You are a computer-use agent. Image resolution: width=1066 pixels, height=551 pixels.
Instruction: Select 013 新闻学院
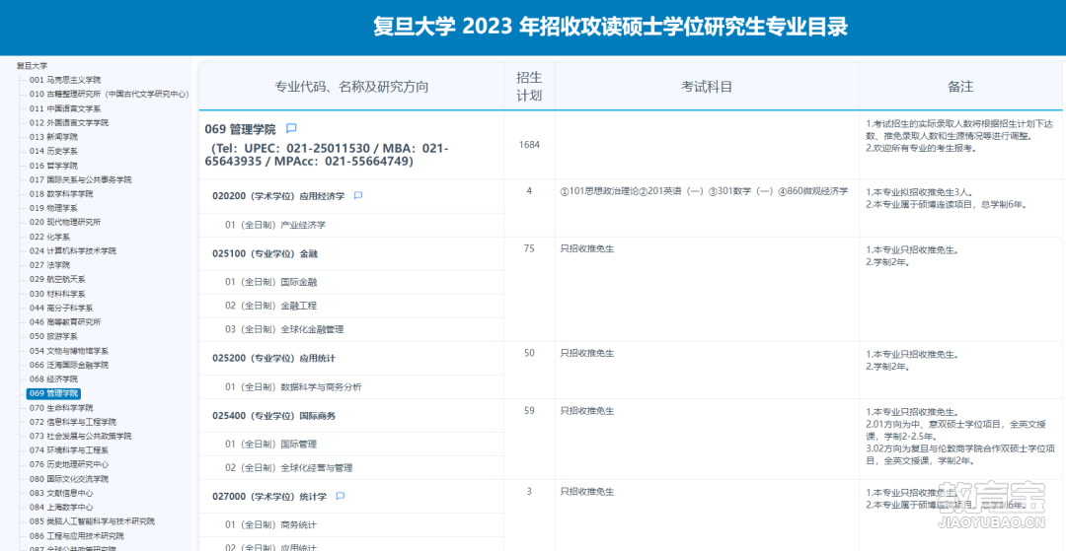tap(53, 137)
